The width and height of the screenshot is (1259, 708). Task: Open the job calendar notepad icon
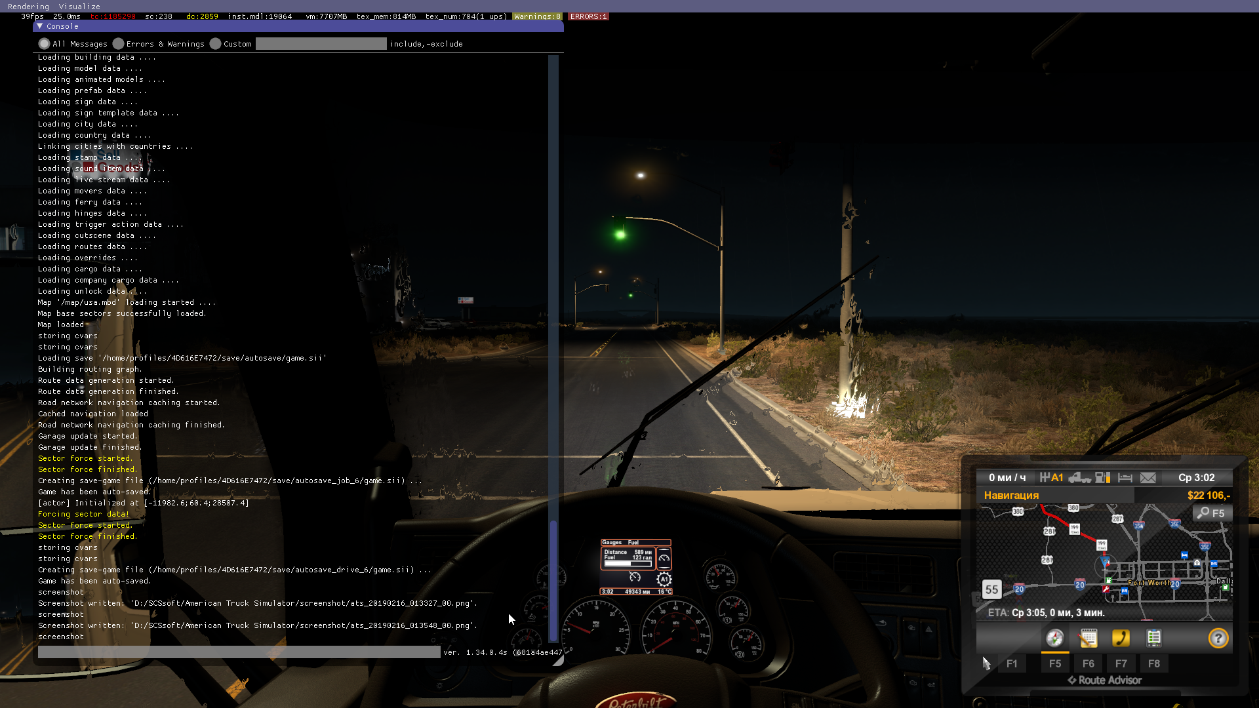(1088, 638)
